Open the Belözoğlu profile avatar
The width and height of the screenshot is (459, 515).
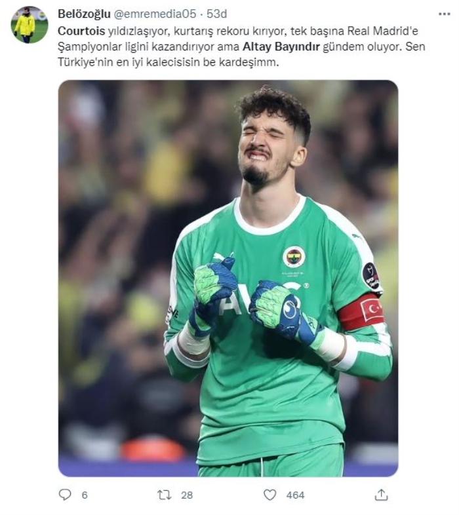30,25
